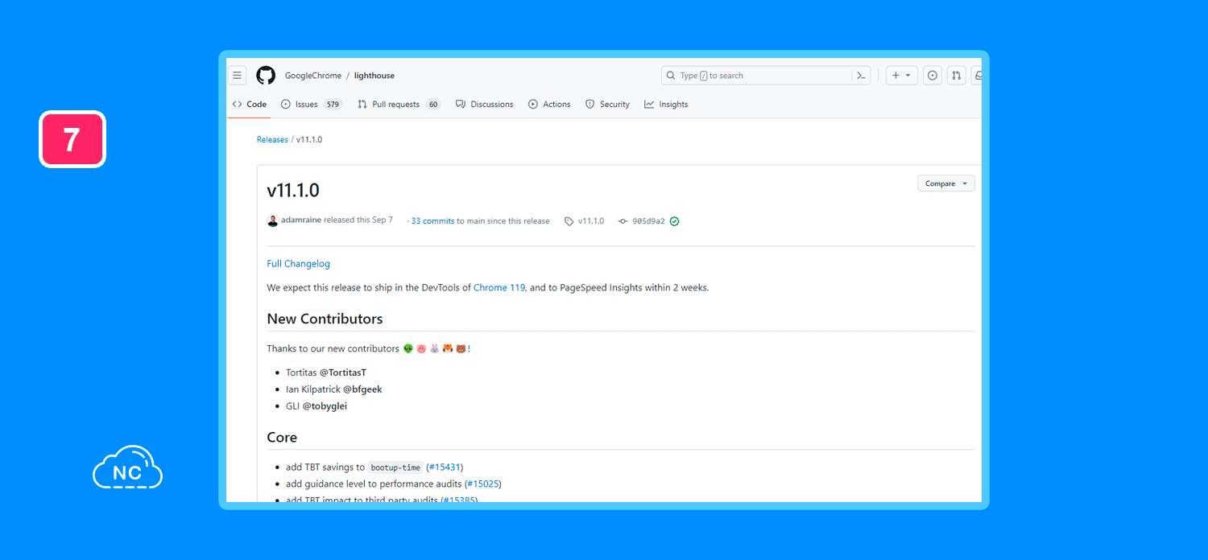Viewport: 1208px width, 560px height.
Task: Click the search magnifier icon
Action: (672, 76)
